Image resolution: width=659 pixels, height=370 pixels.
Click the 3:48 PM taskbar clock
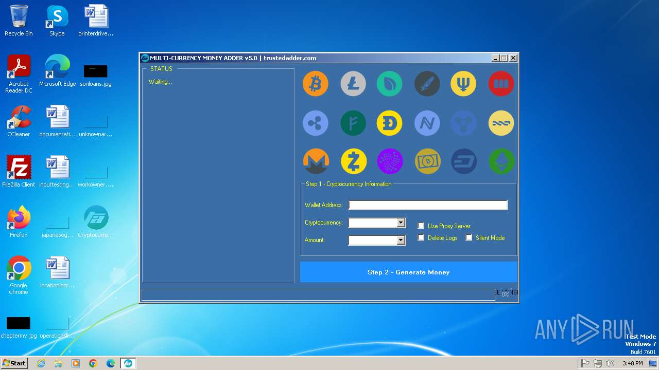(632, 363)
